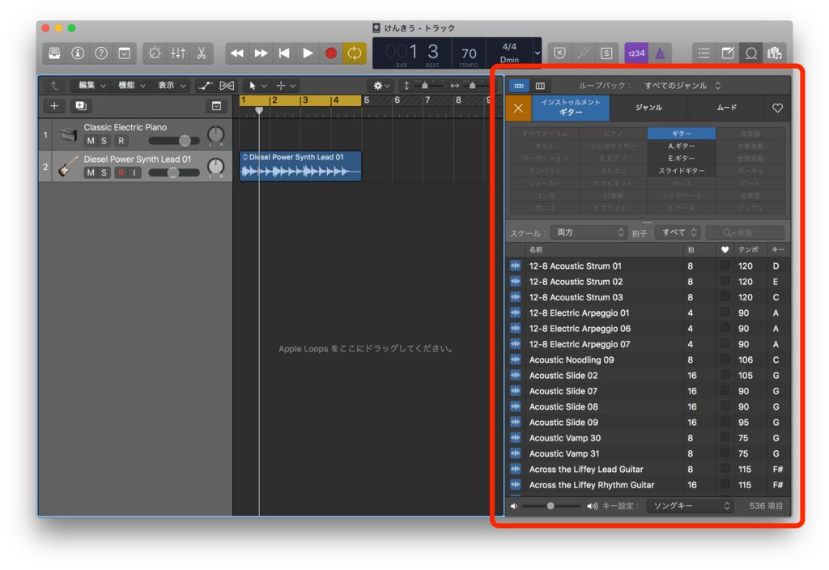Adjust Diesel Power Synth Lead volume slider

tap(174, 172)
